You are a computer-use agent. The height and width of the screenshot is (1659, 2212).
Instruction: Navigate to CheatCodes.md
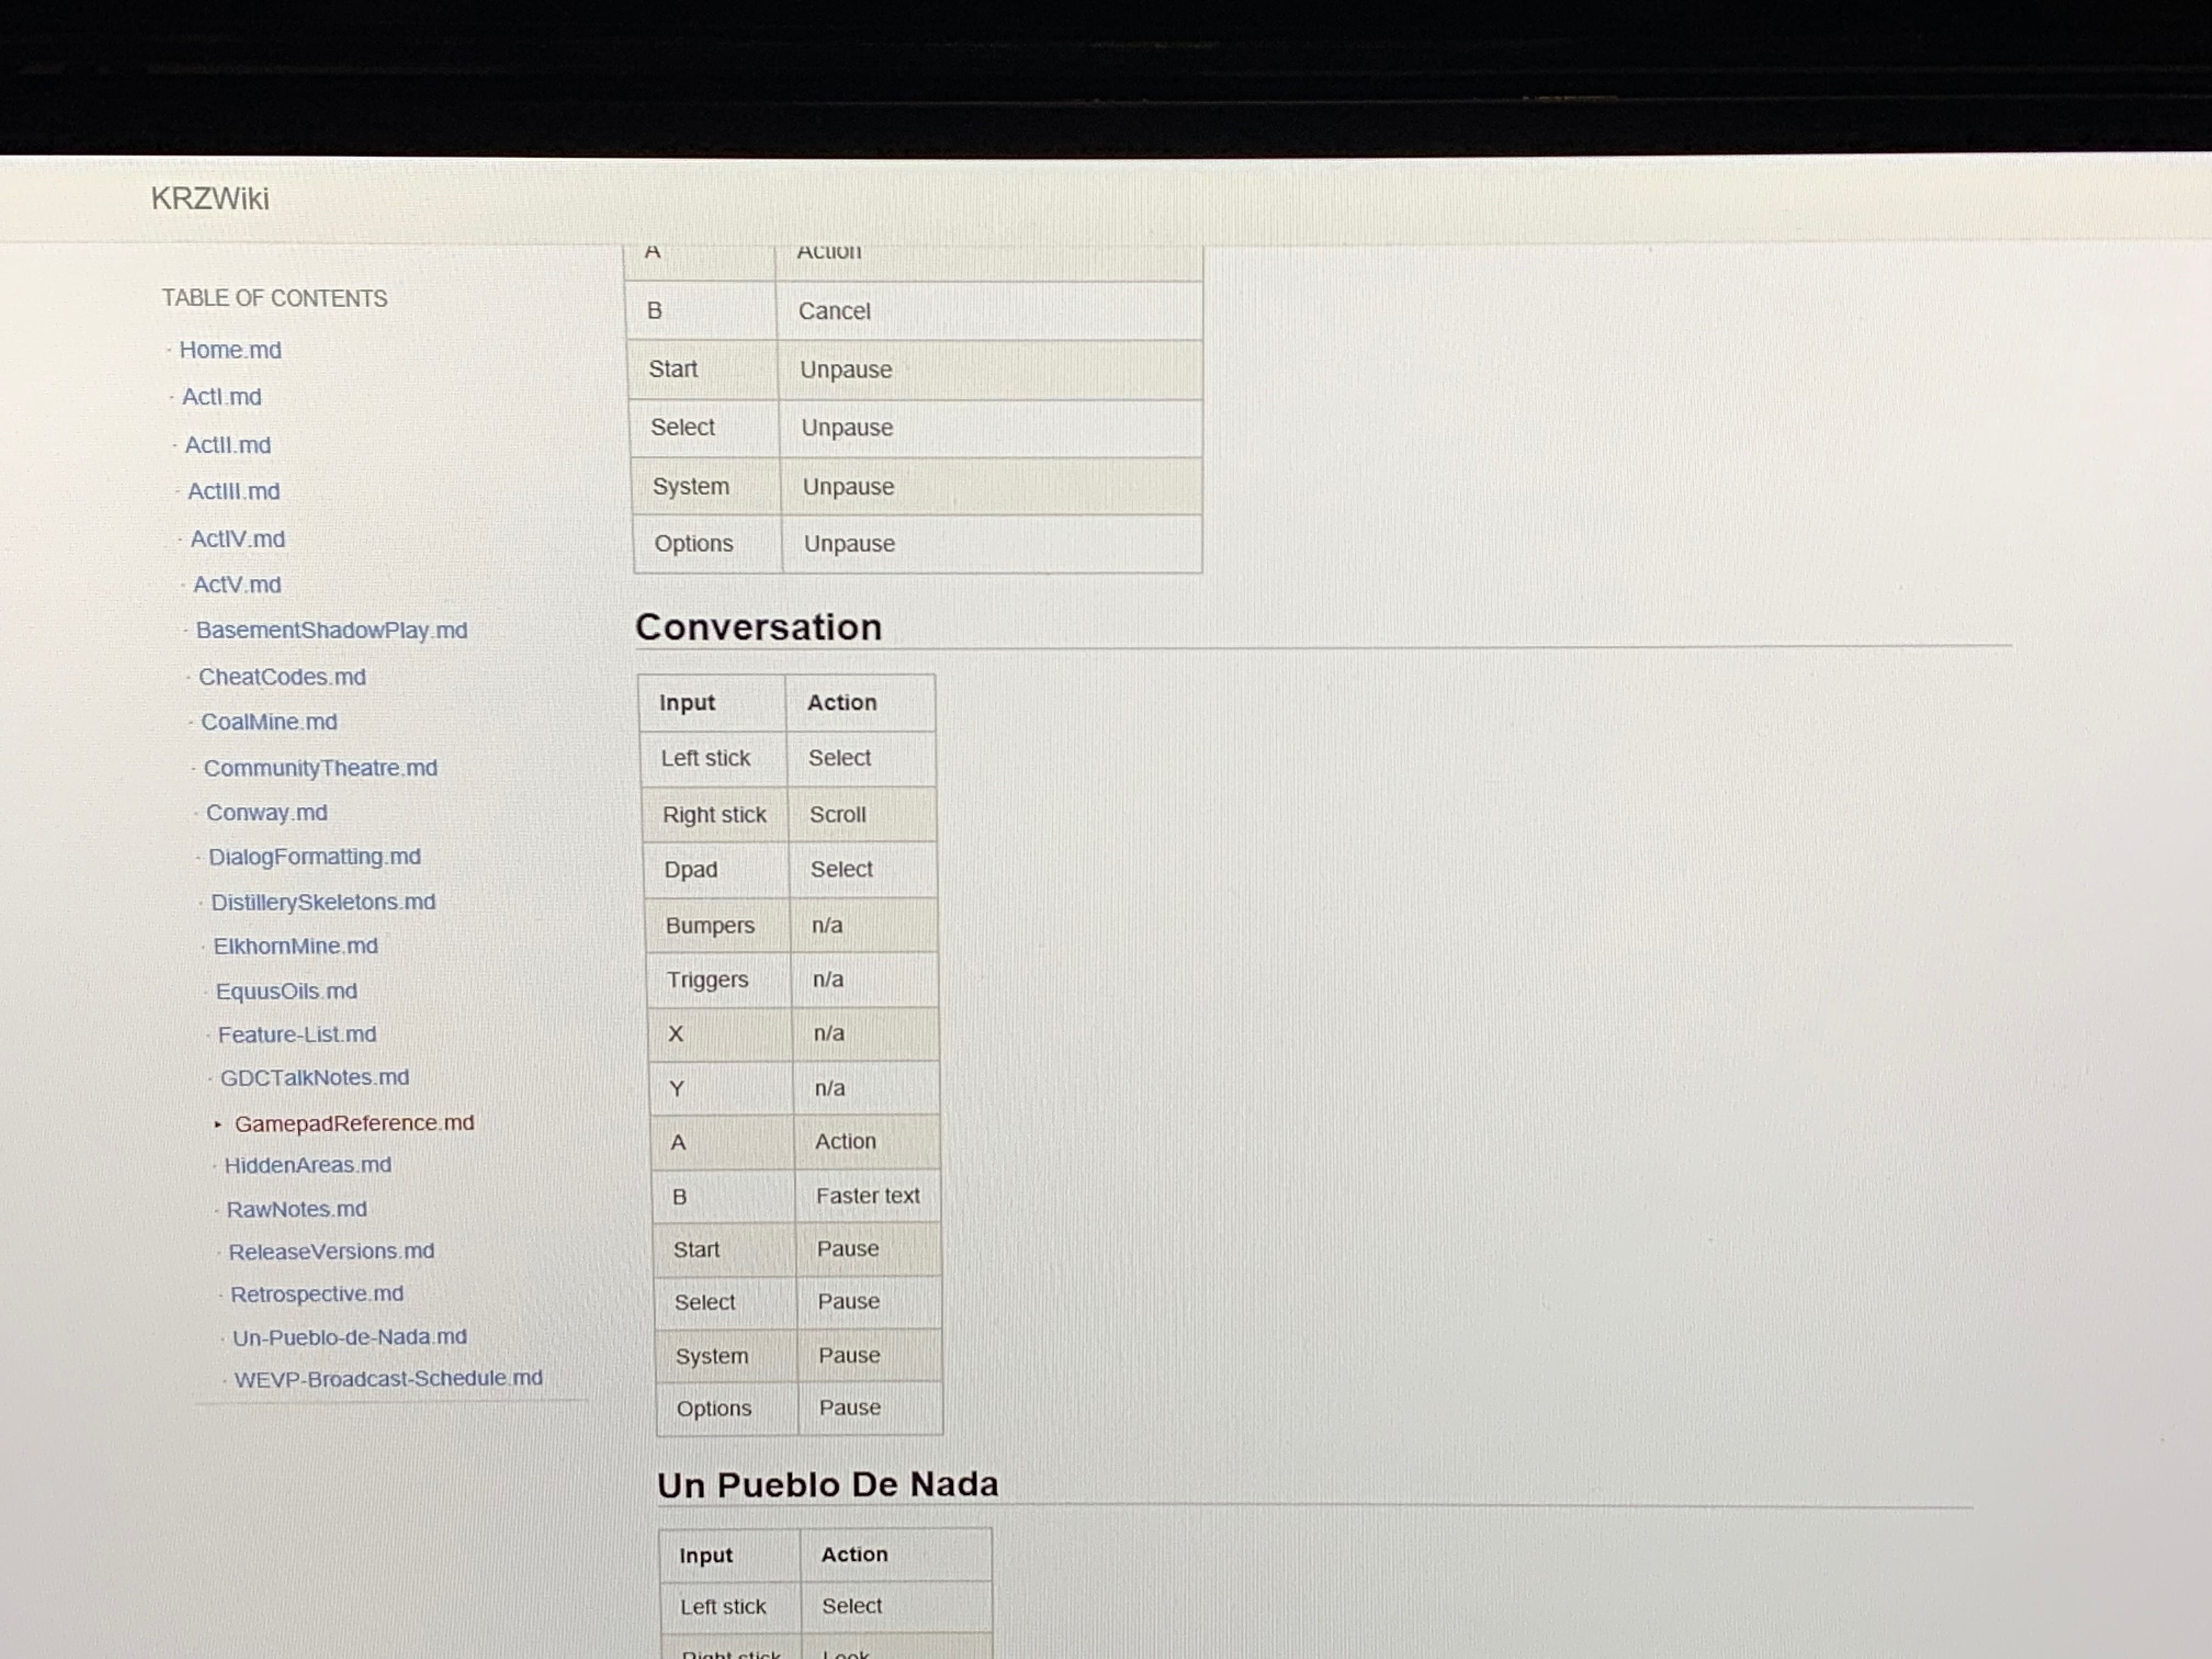[x=282, y=677]
